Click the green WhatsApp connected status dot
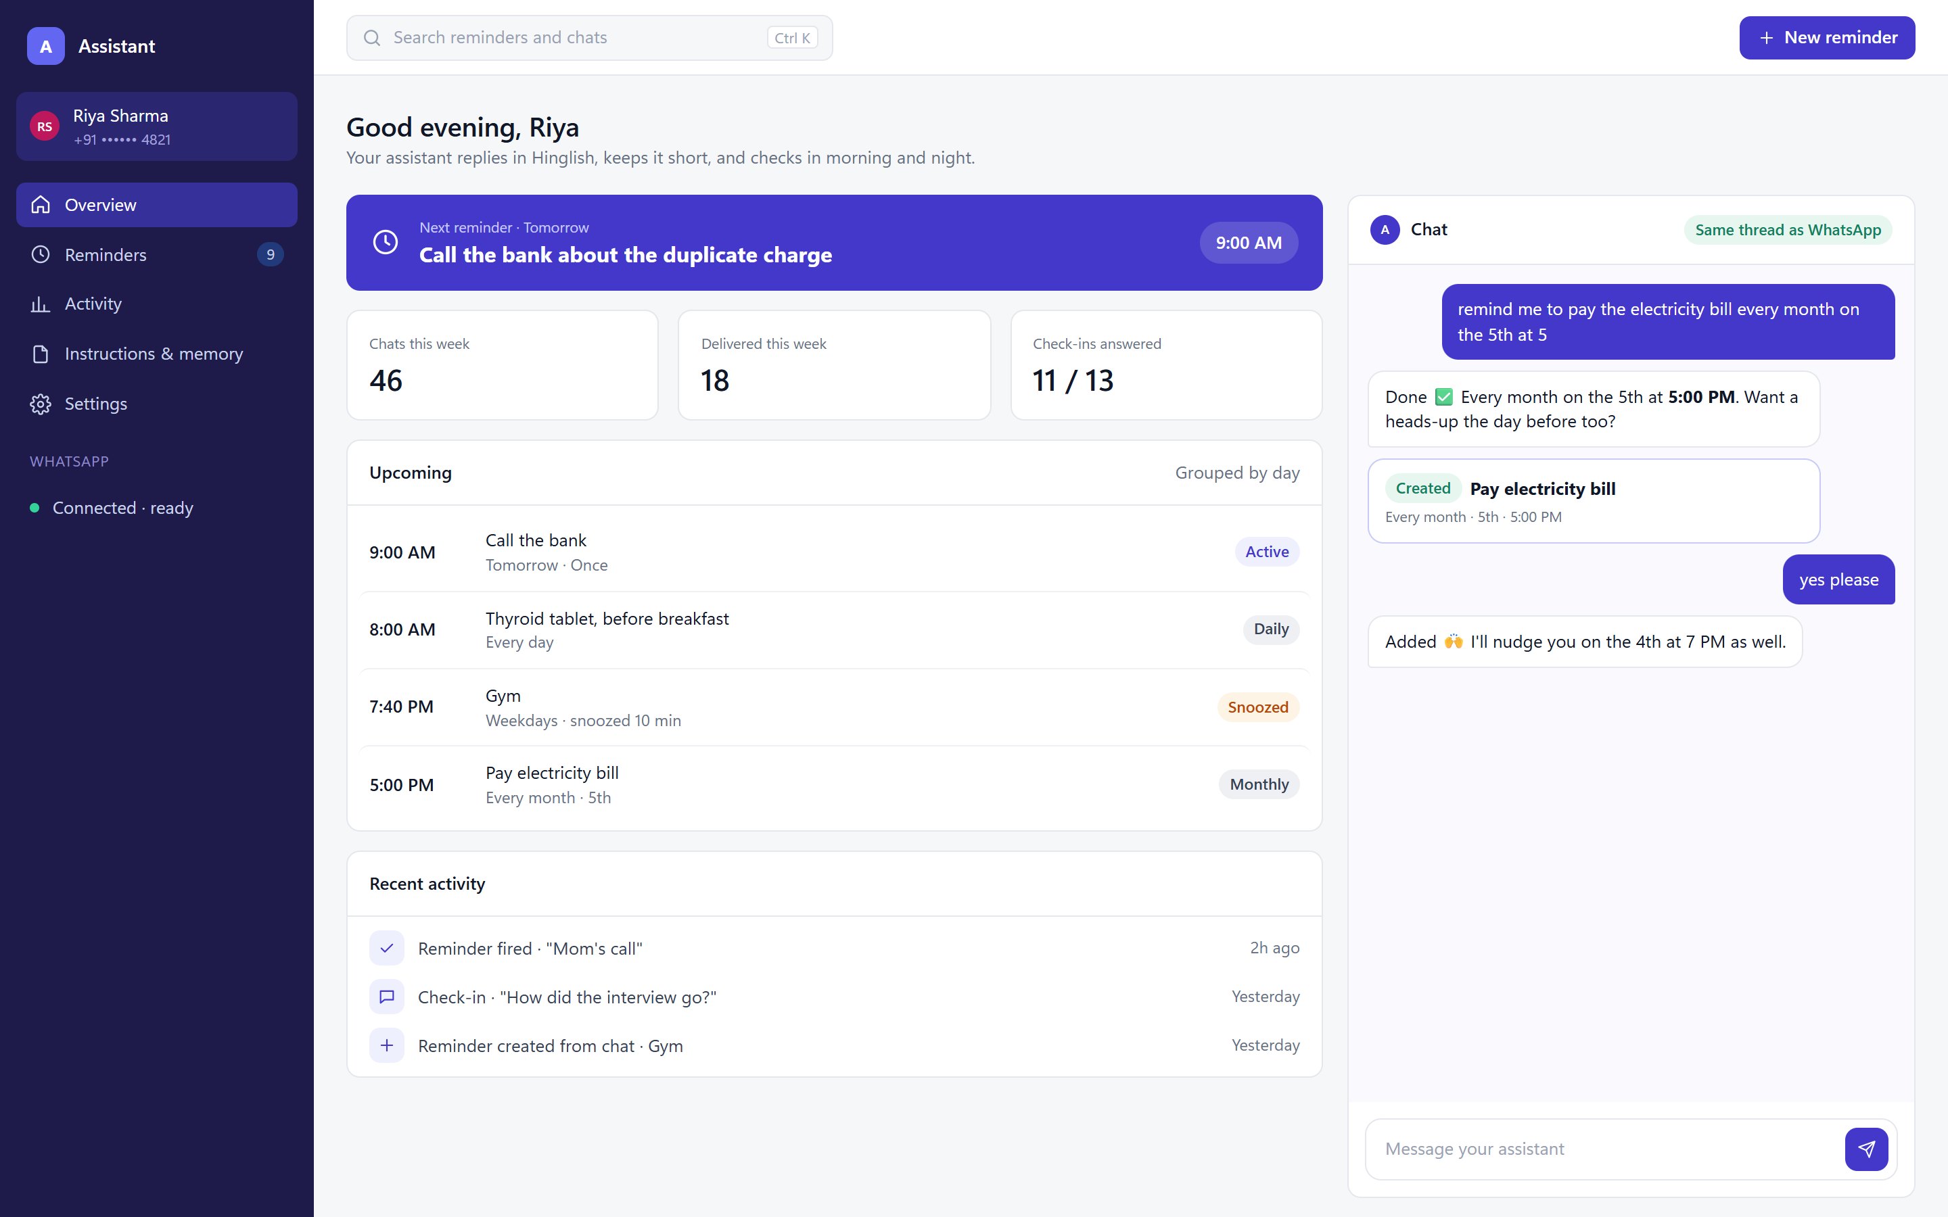This screenshot has height=1217, width=1948. pyautogui.click(x=34, y=508)
